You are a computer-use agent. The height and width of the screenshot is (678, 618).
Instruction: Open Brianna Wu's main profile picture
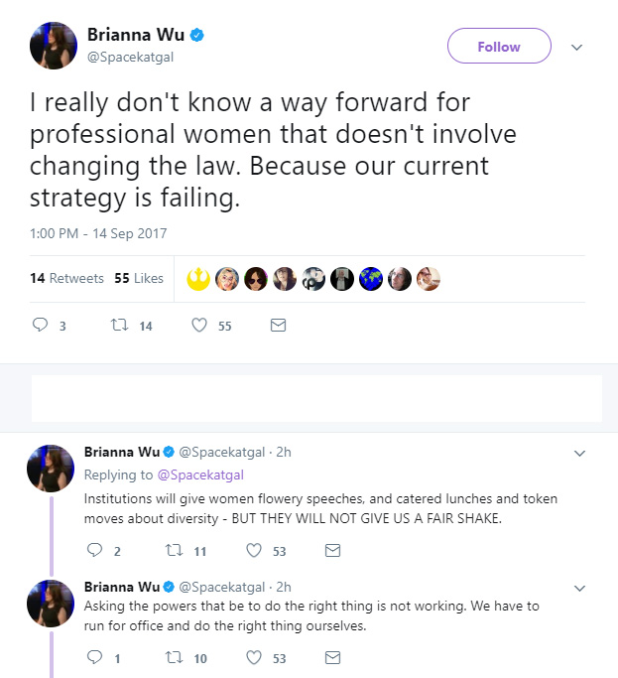click(54, 46)
